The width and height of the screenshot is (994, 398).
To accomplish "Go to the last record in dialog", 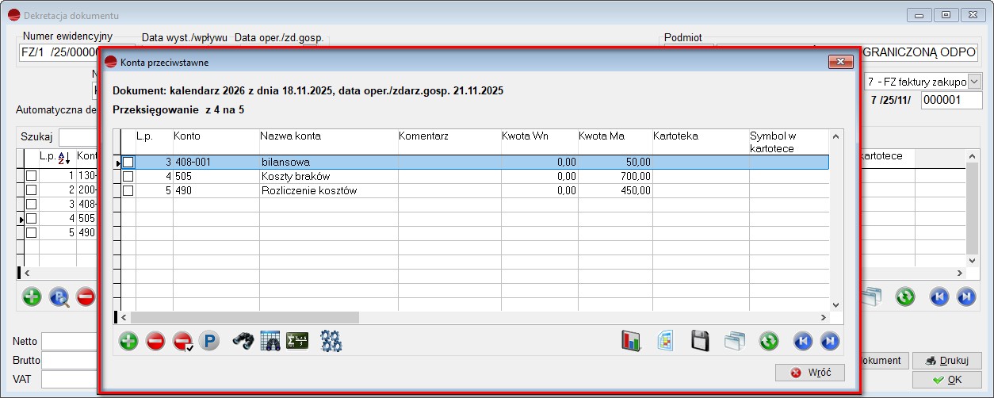I will tap(829, 342).
